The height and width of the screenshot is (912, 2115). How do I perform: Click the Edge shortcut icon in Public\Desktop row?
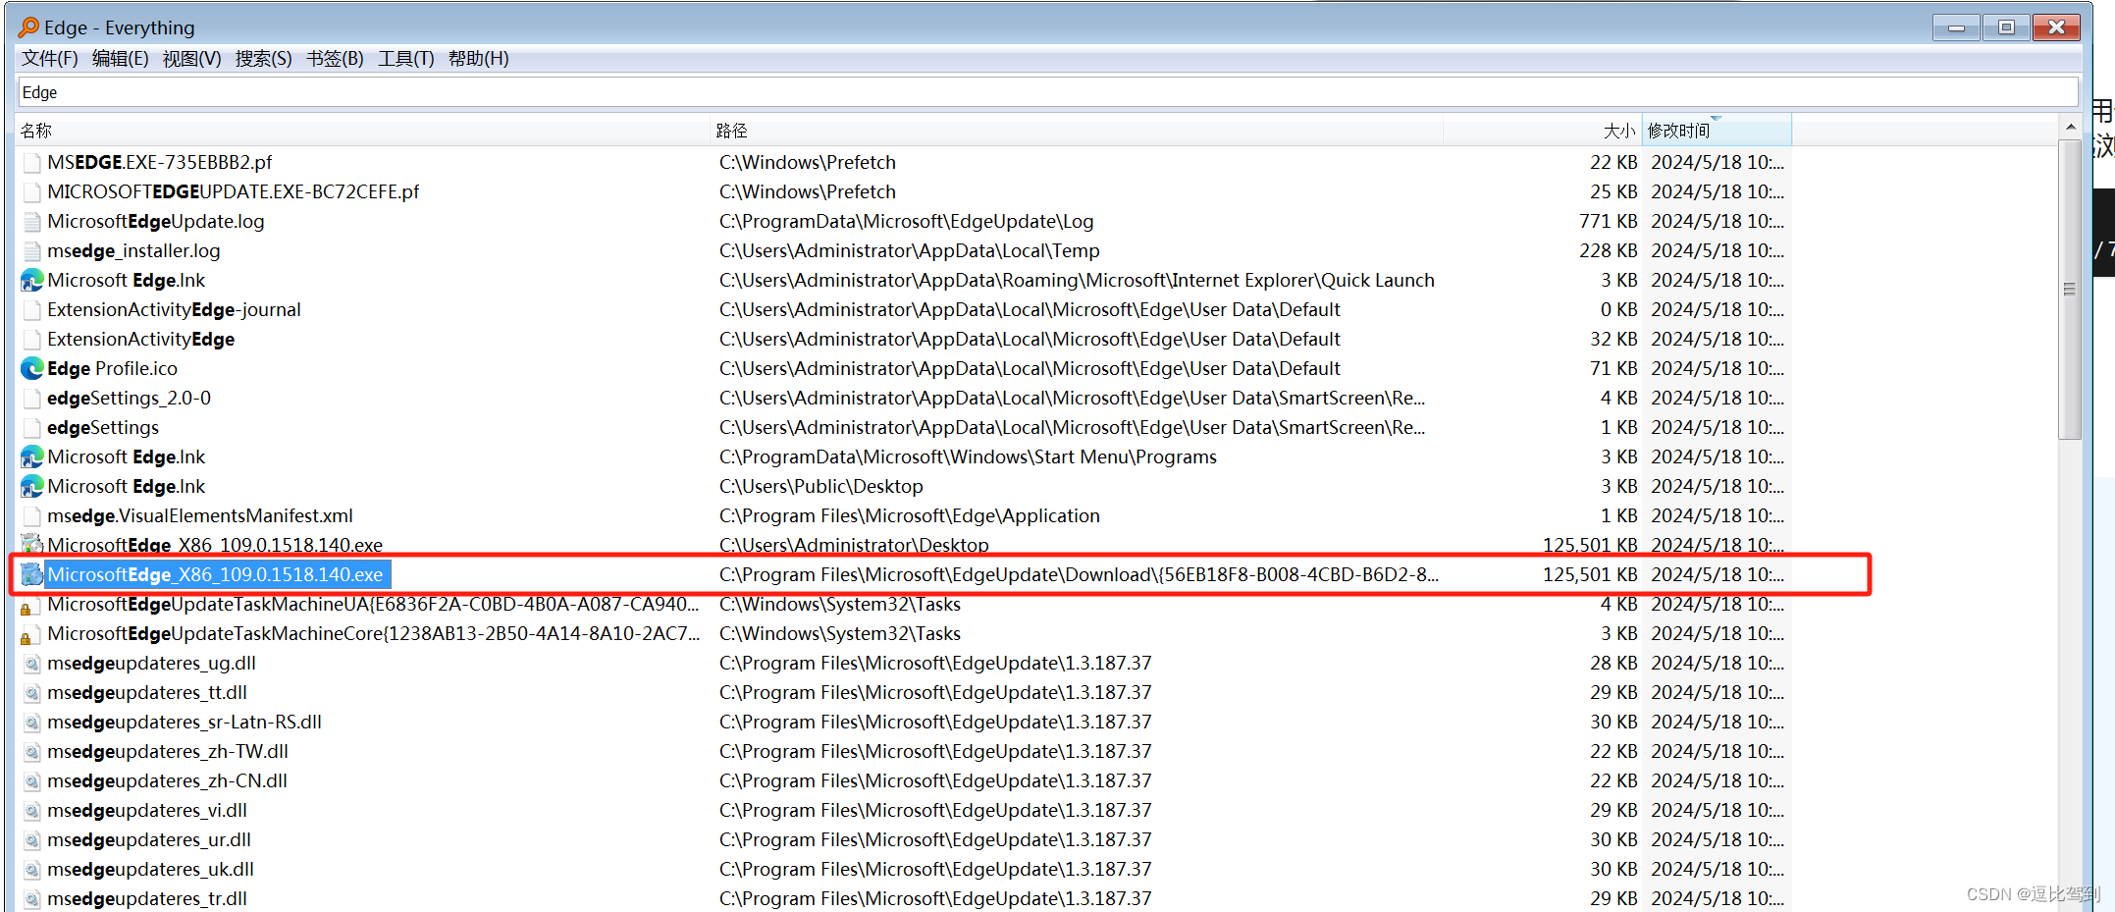pos(32,487)
